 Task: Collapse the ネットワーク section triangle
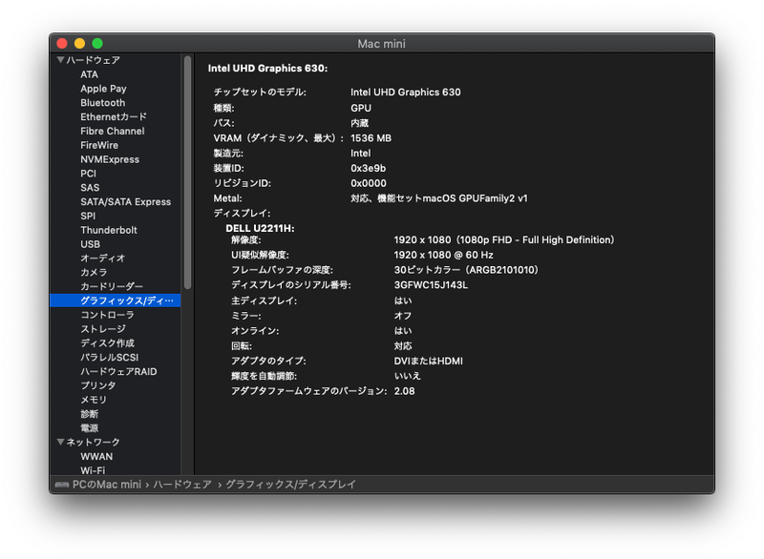(x=60, y=442)
